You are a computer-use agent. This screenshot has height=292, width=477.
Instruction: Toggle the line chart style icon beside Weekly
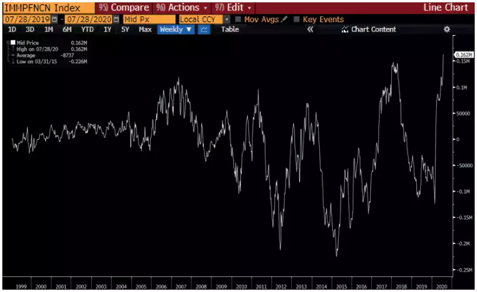click(204, 30)
